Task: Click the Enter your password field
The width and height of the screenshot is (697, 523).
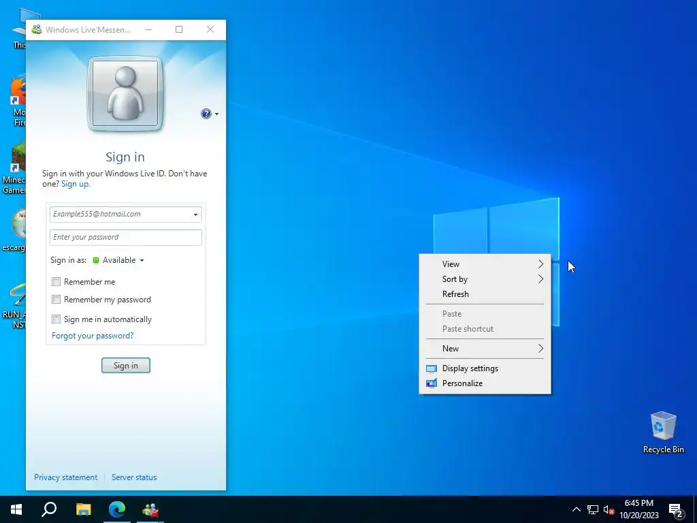Action: [126, 238]
